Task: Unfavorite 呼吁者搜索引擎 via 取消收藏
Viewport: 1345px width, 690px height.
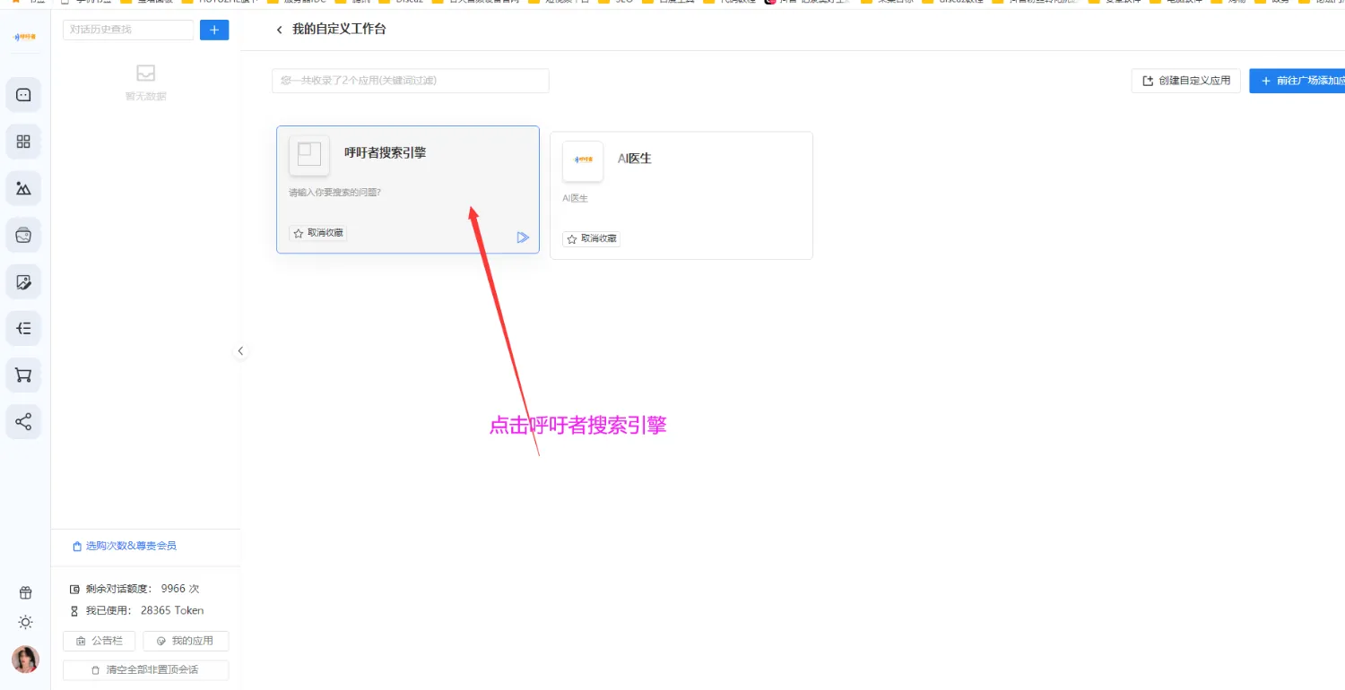Action: click(x=318, y=233)
